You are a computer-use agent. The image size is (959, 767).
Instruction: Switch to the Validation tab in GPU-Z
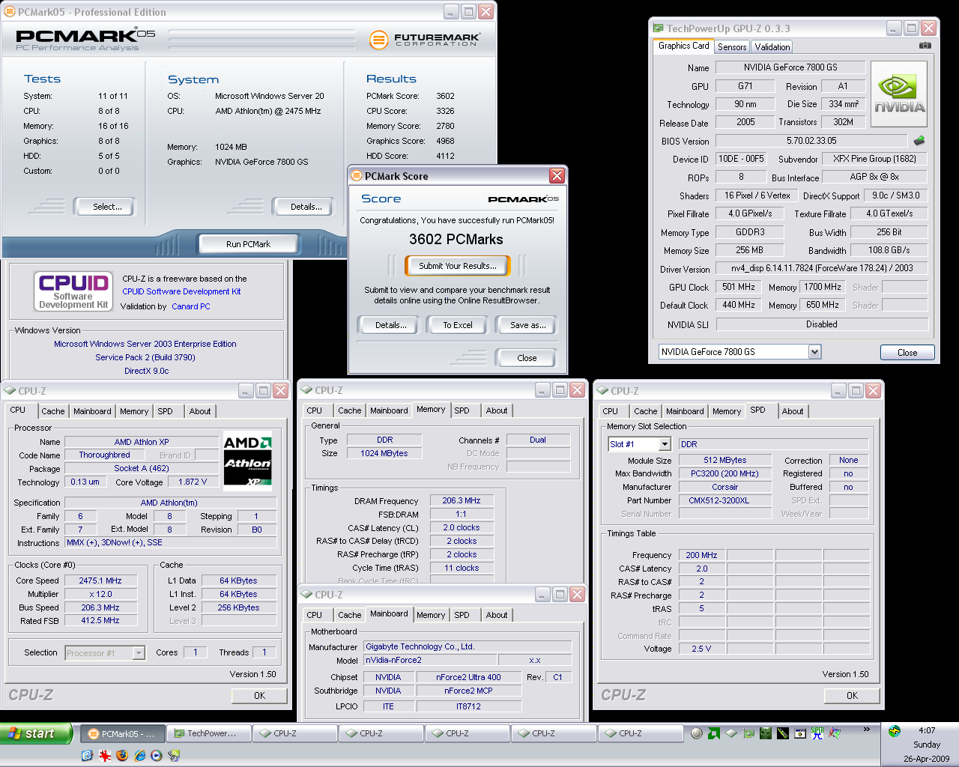772,46
